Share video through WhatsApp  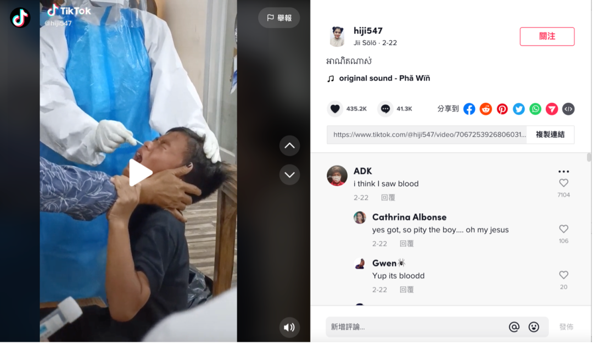pyautogui.click(x=535, y=109)
